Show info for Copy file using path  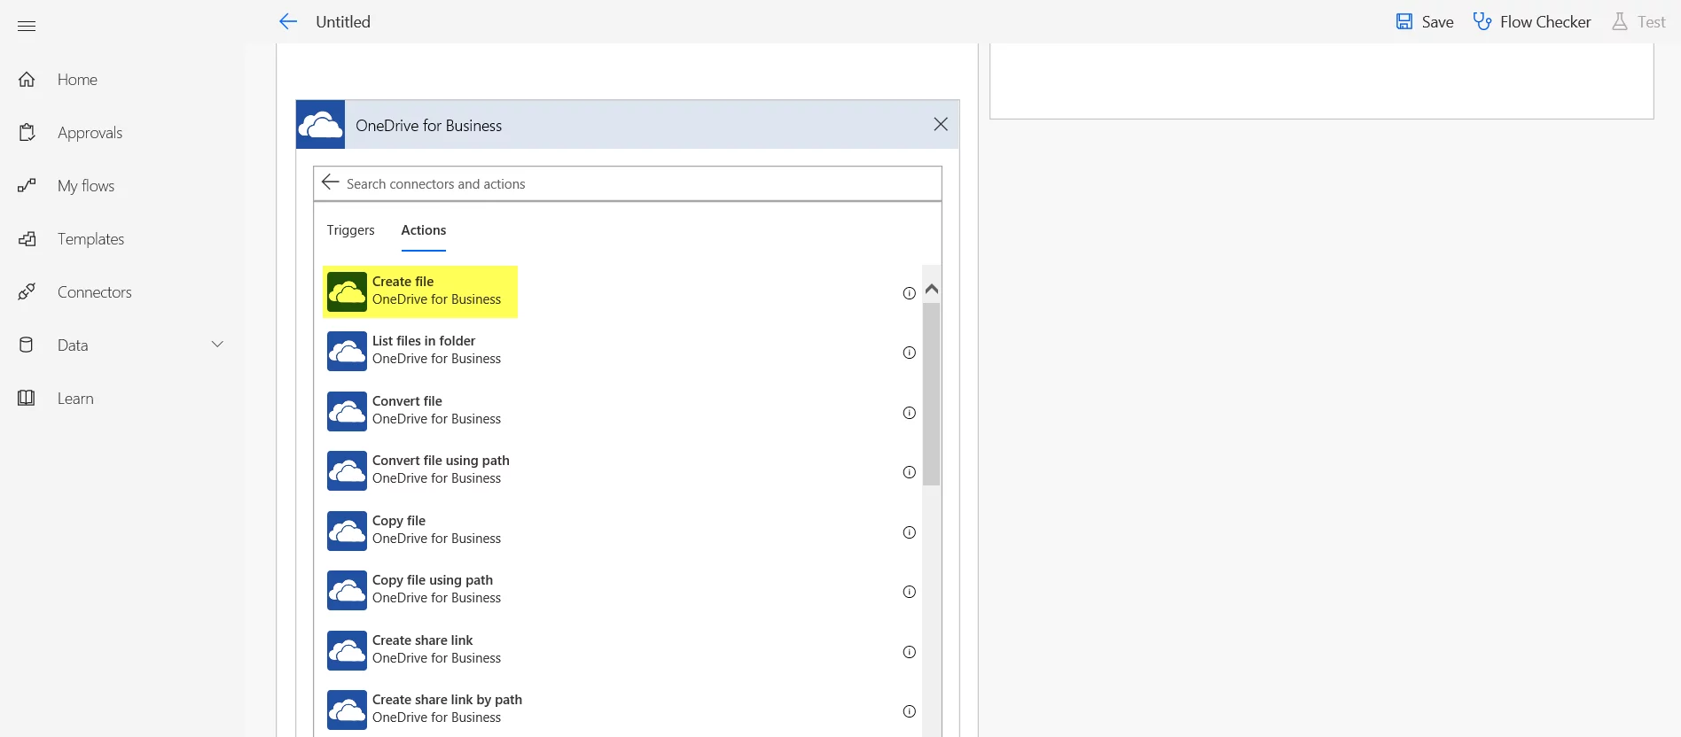(909, 592)
